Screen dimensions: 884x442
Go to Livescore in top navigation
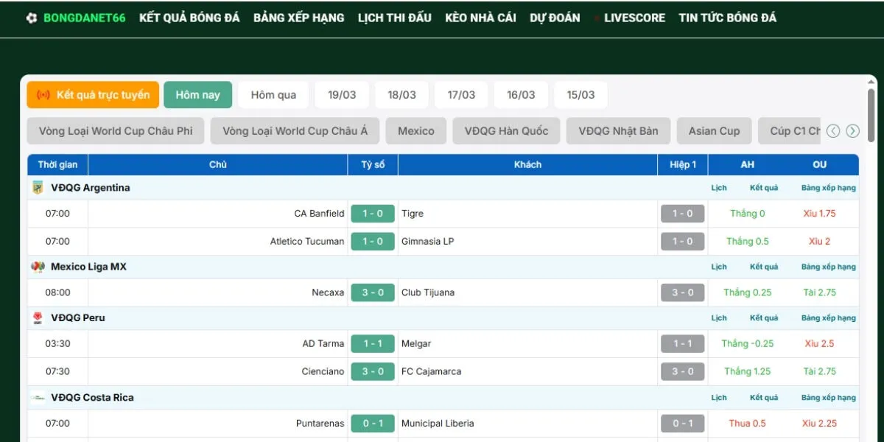point(634,18)
